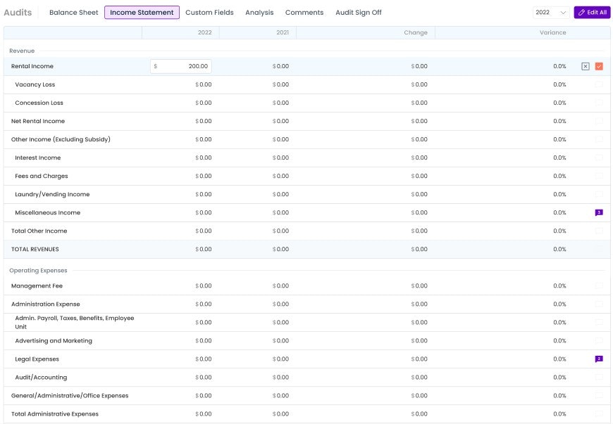The image size is (613, 424).
Task: Click the Rental Income 2021 value
Action: tap(280, 66)
